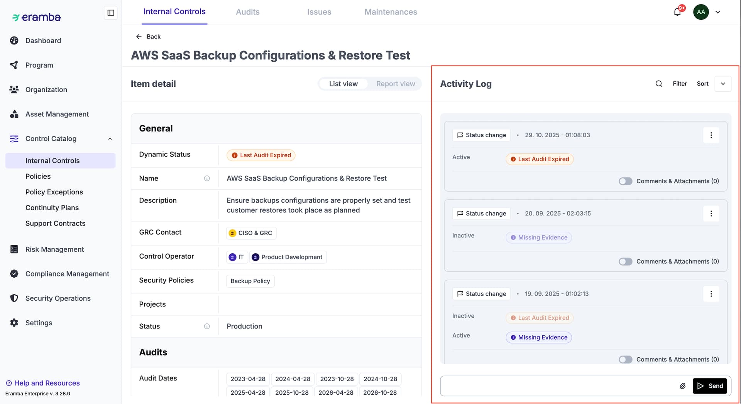Viewport: 741px width, 404px height.
Task: Toggle Comments & Attachments on third log entry
Action: click(625, 359)
